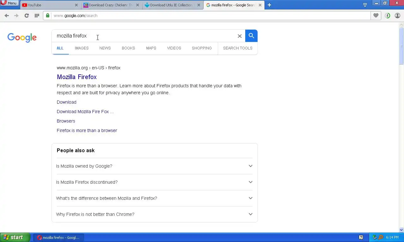Click the help question-mark tray icon
404x242 pixels.
point(361,237)
